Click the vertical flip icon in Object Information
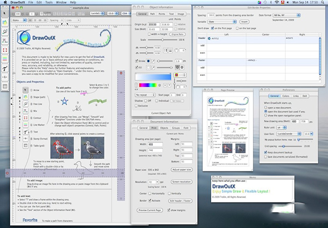328x228 pixels. (170, 50)
